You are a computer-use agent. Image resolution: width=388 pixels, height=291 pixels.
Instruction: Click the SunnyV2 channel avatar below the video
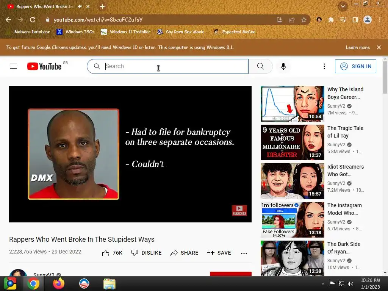pyautogui.click(x=18, y=273)
